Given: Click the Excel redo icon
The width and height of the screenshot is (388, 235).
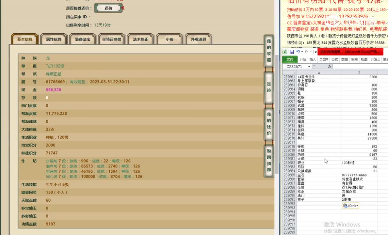Looking at the screenshot, I should 307,52.
